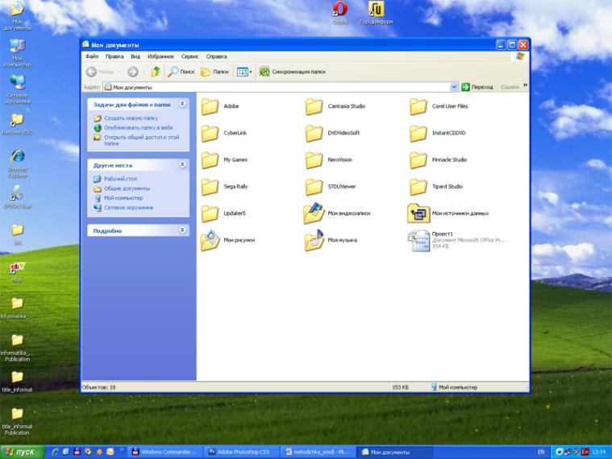Select the Updater5 folder

223,214
